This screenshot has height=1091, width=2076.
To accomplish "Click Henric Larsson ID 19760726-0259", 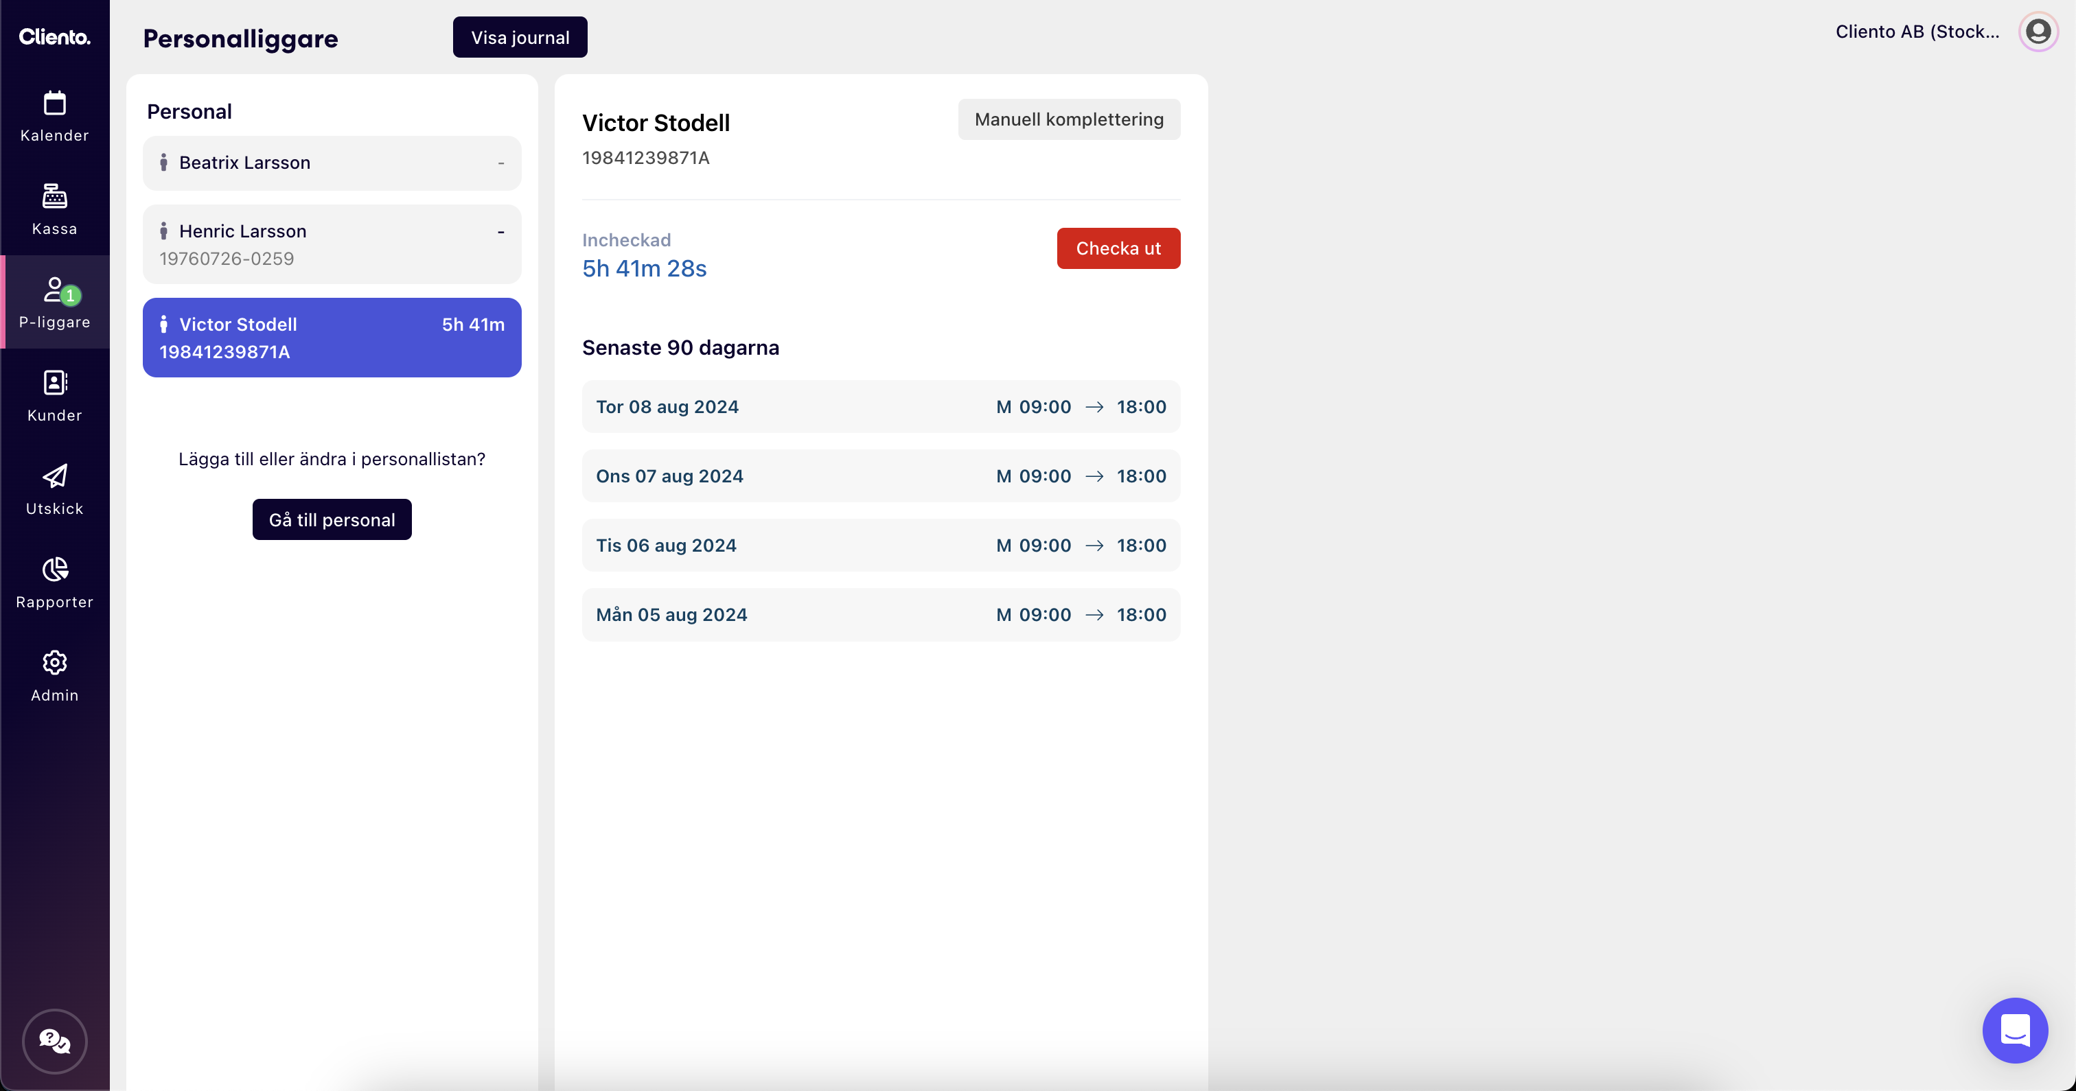I will 227,259.
